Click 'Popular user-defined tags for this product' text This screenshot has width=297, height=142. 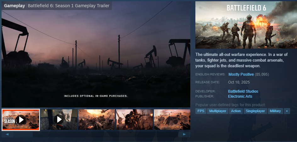(x=231, y=105)
